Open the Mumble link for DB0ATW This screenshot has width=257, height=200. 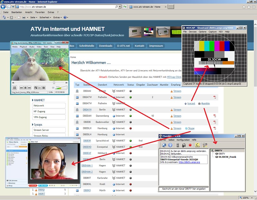click(205, 103)
